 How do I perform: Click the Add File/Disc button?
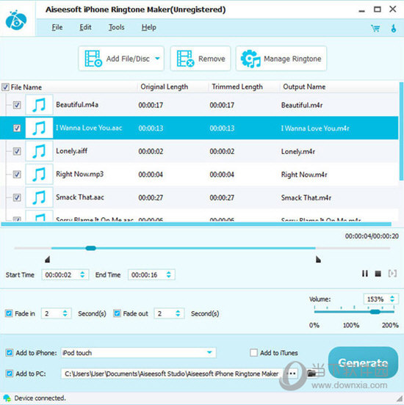121,59
